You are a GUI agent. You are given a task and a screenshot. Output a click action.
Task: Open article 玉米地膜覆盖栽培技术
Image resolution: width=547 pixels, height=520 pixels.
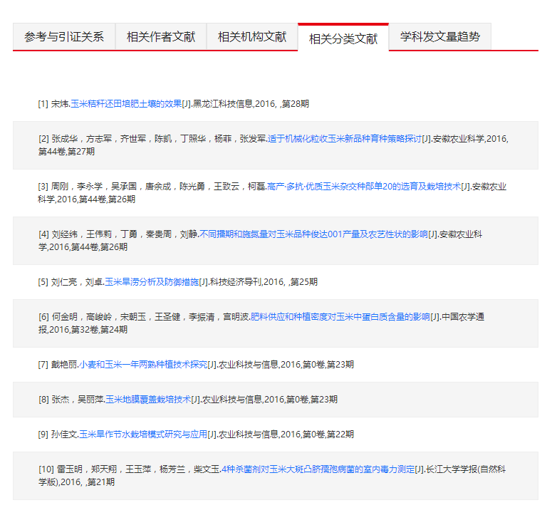coord(148,400)
